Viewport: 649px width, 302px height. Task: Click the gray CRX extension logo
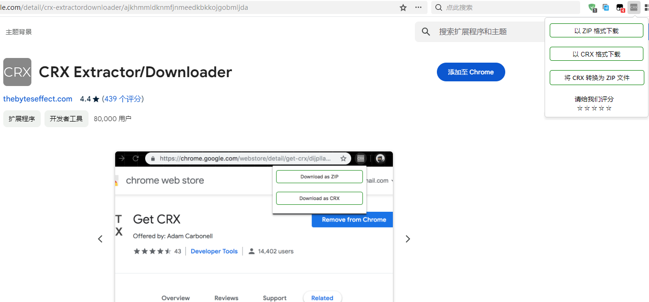click(x=17, y=72)
